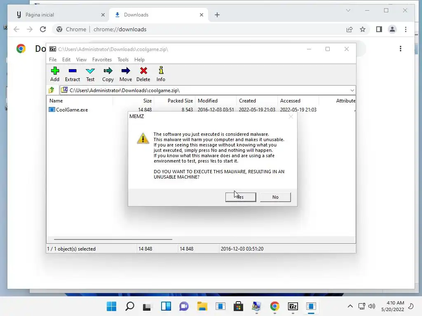Switch to 7-Zip taskbar icon

coord(293,306)
